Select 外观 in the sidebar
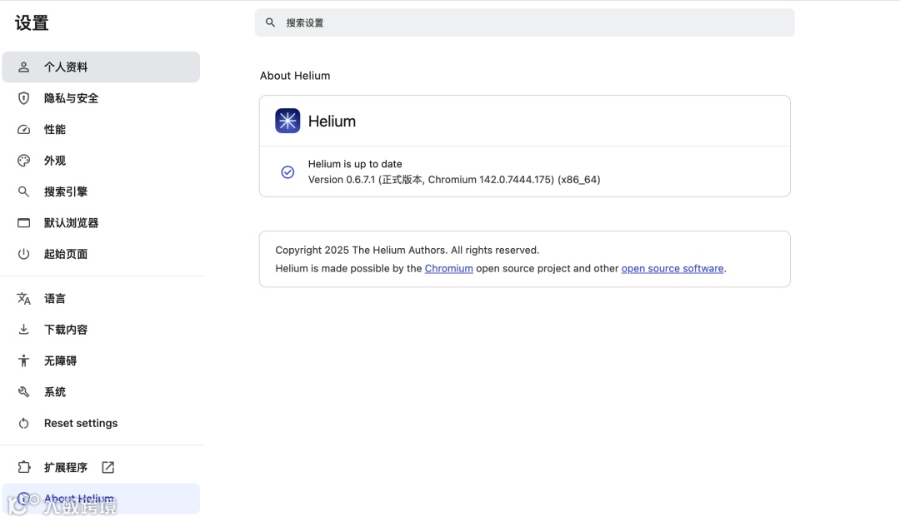This screenshot has height=522, width=900. coord(101,161)
